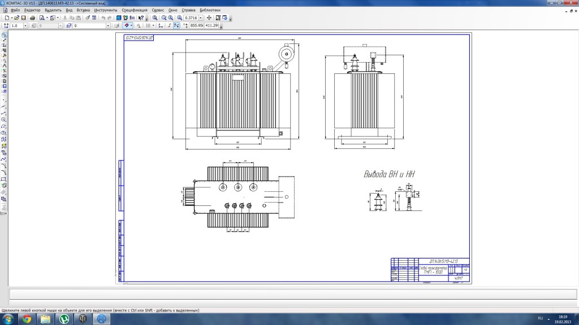Toggle the snapping magnet tool
The width and height of the screenshot is (579, 325).
[x=126, y=25]
